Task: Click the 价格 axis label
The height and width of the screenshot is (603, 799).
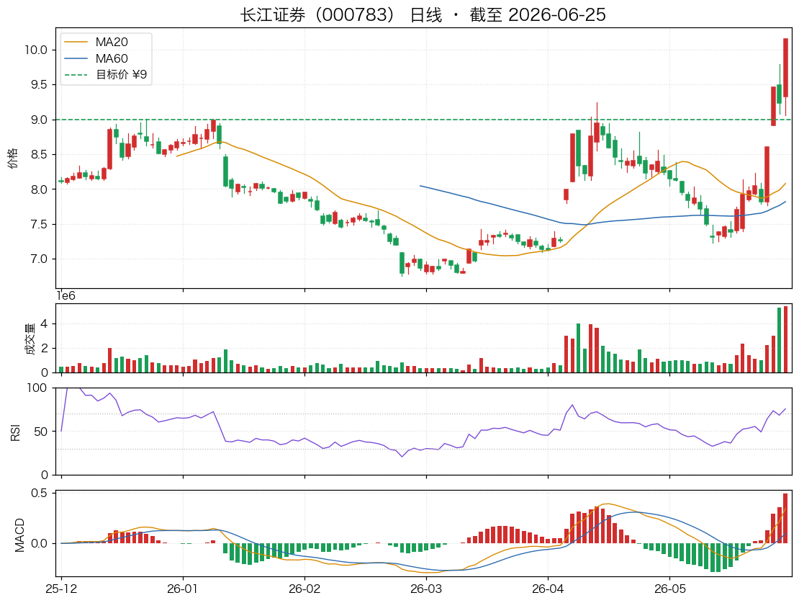Action: 12,158
